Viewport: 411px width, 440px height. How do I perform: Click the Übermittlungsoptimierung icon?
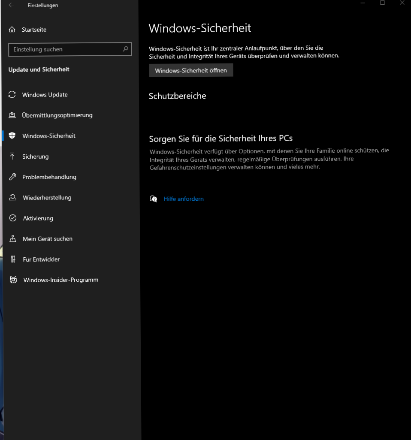pyautogui.click(x=12, y=115)
